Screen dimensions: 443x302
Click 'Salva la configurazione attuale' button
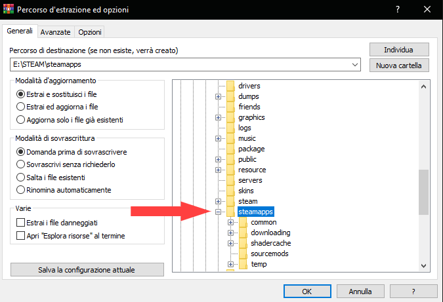(x=87, y=270)
